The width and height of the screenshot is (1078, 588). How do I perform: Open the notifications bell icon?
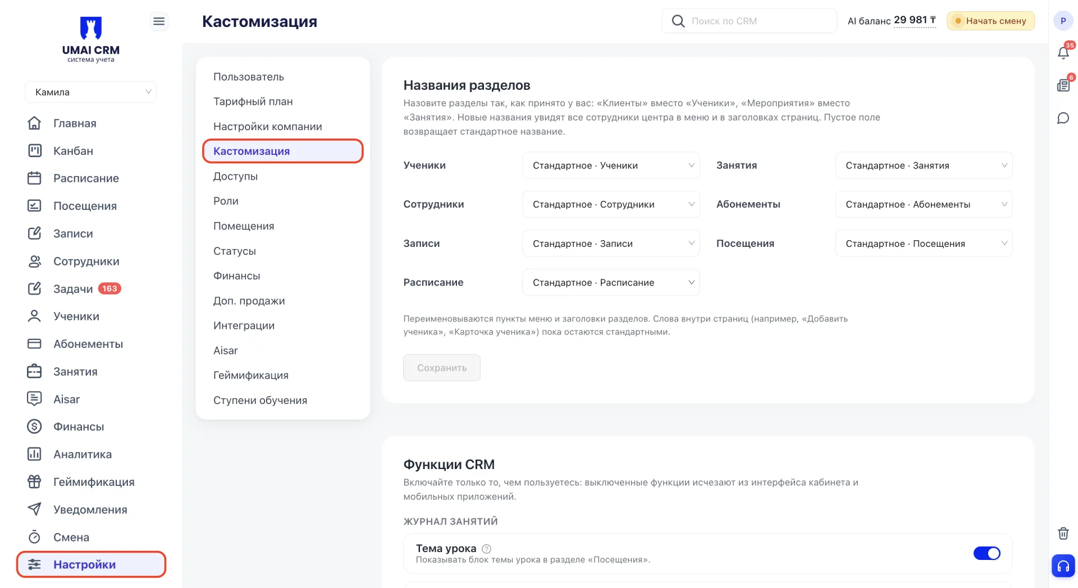coord(1063,52)
